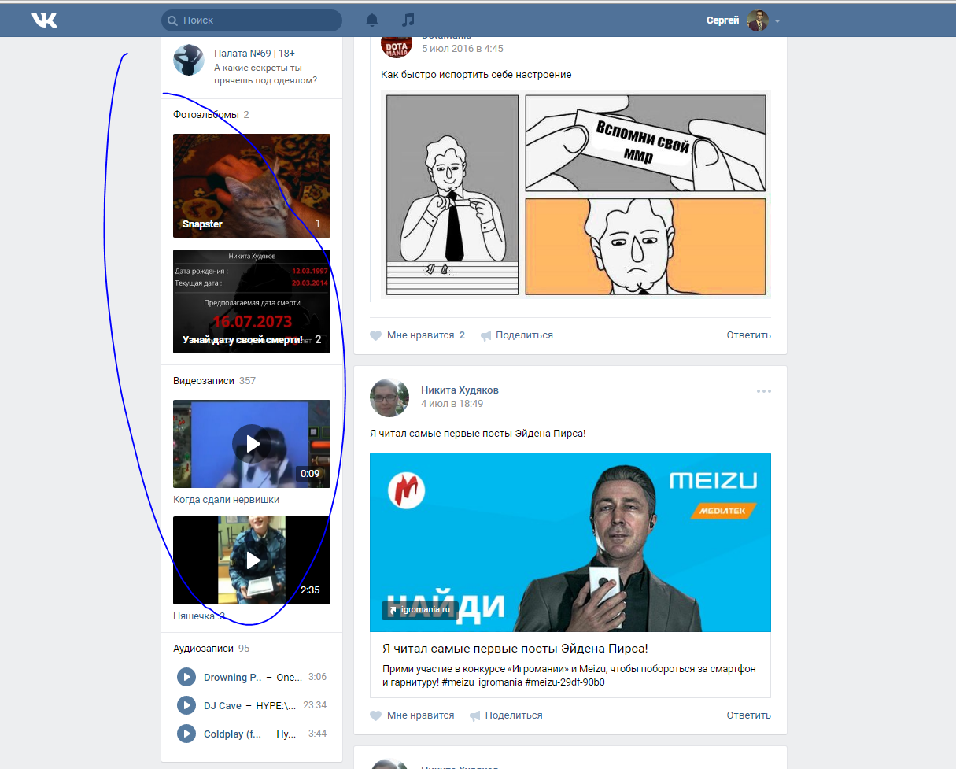The width and height of the screenshot is (956, 769).
Task: Click Ответить under the DotaMania post
Action: click(x=748, y=335)
